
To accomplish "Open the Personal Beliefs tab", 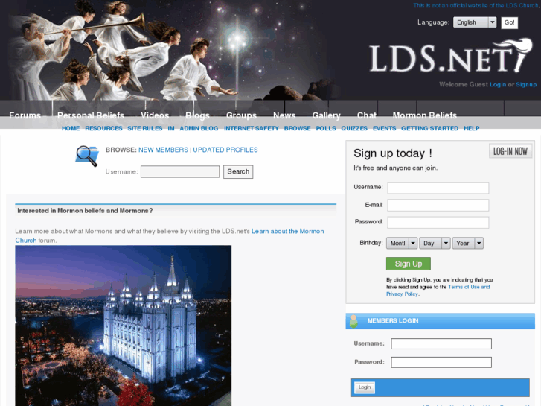I will tap(91, 115).
